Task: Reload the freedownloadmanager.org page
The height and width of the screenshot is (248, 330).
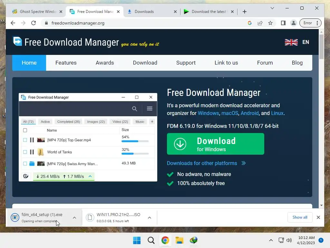Action: point(34,23)
